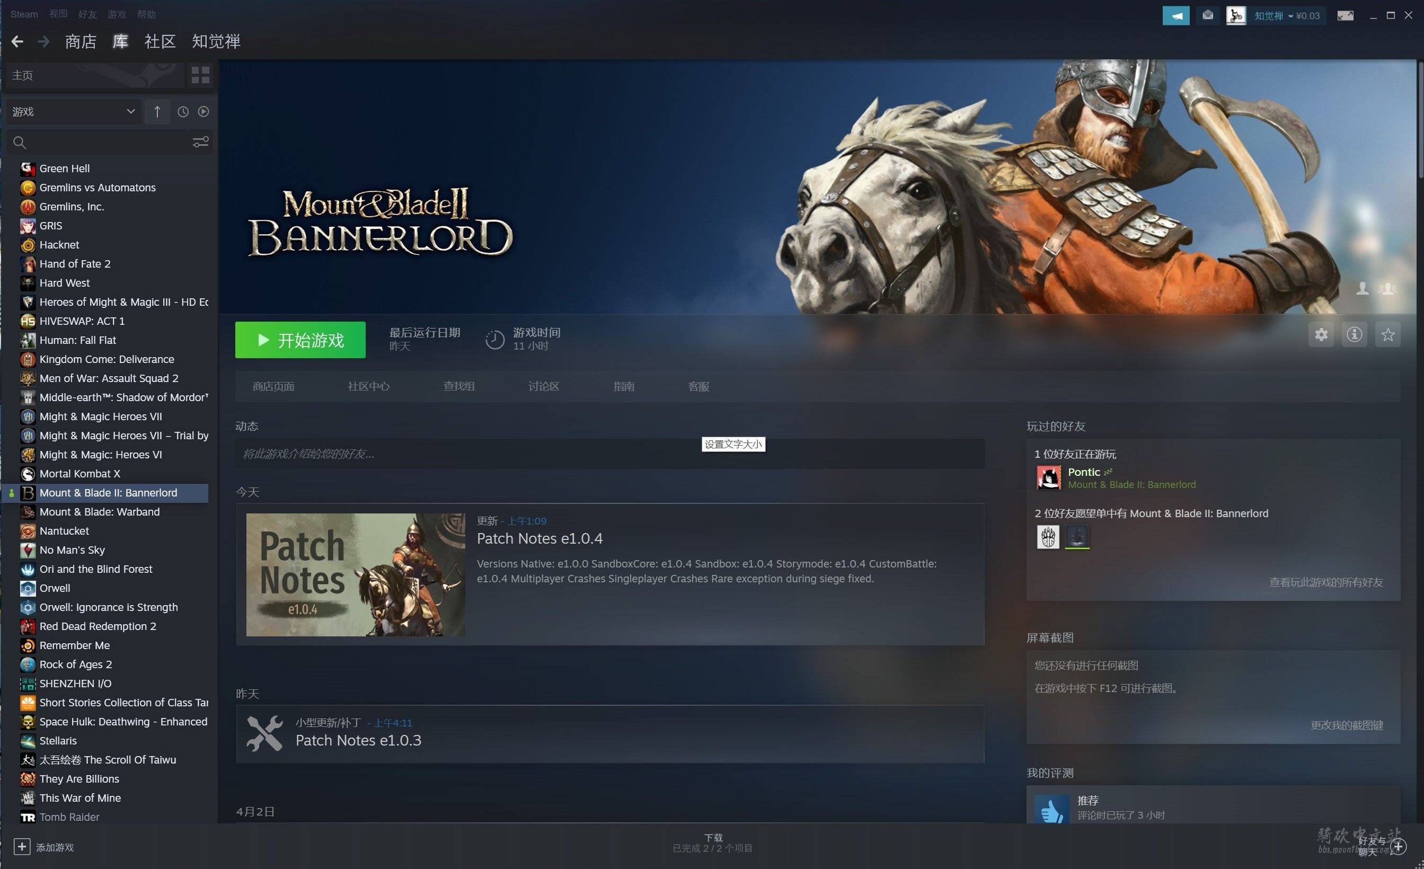Add Bannerlord to favorites star
The image size is (1424, 869).
point(1388,334)
